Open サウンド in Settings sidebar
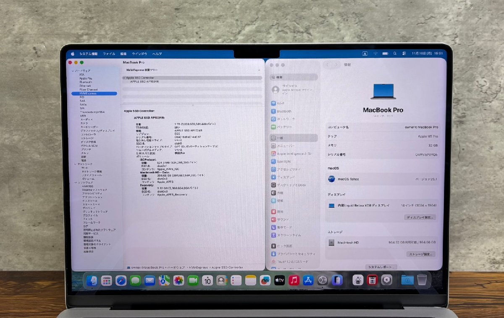The image size is (504, 318). 294,219
